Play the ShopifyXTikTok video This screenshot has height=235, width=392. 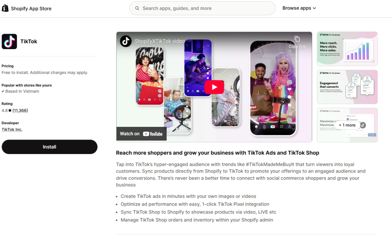click(214, 87)
